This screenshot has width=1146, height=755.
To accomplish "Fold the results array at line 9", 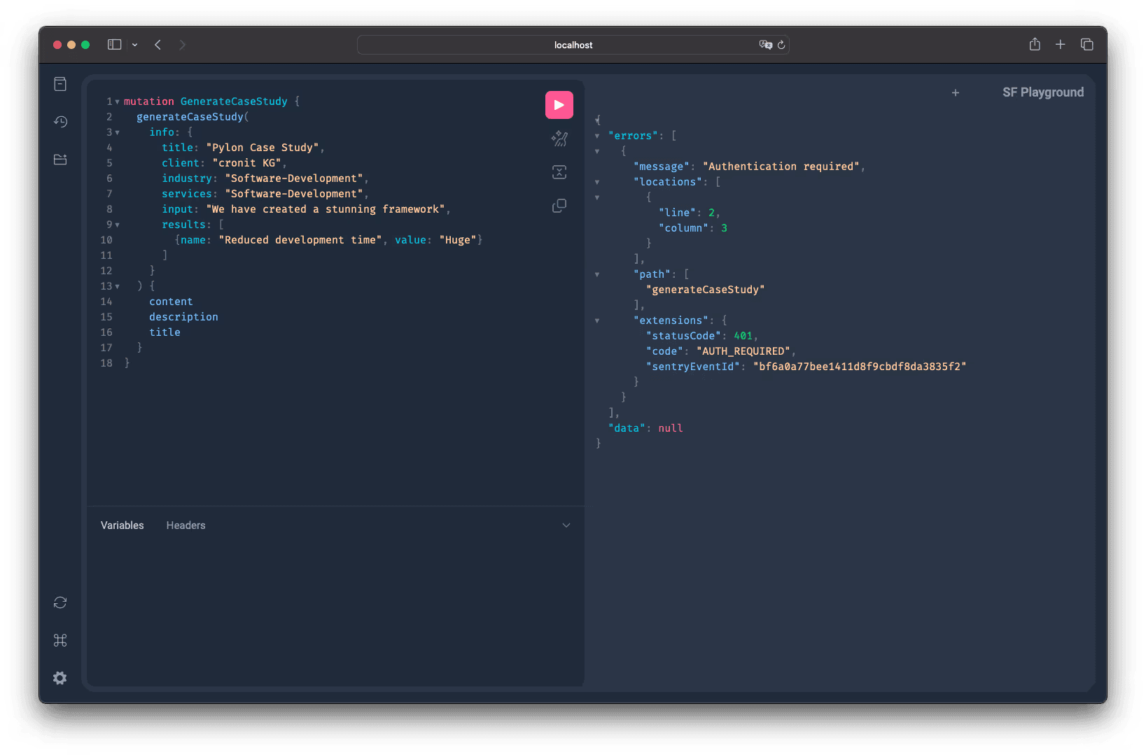I will tap(117, 224).
